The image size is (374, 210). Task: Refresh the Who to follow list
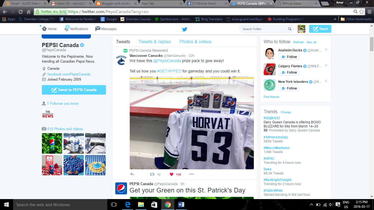[298, 42]
